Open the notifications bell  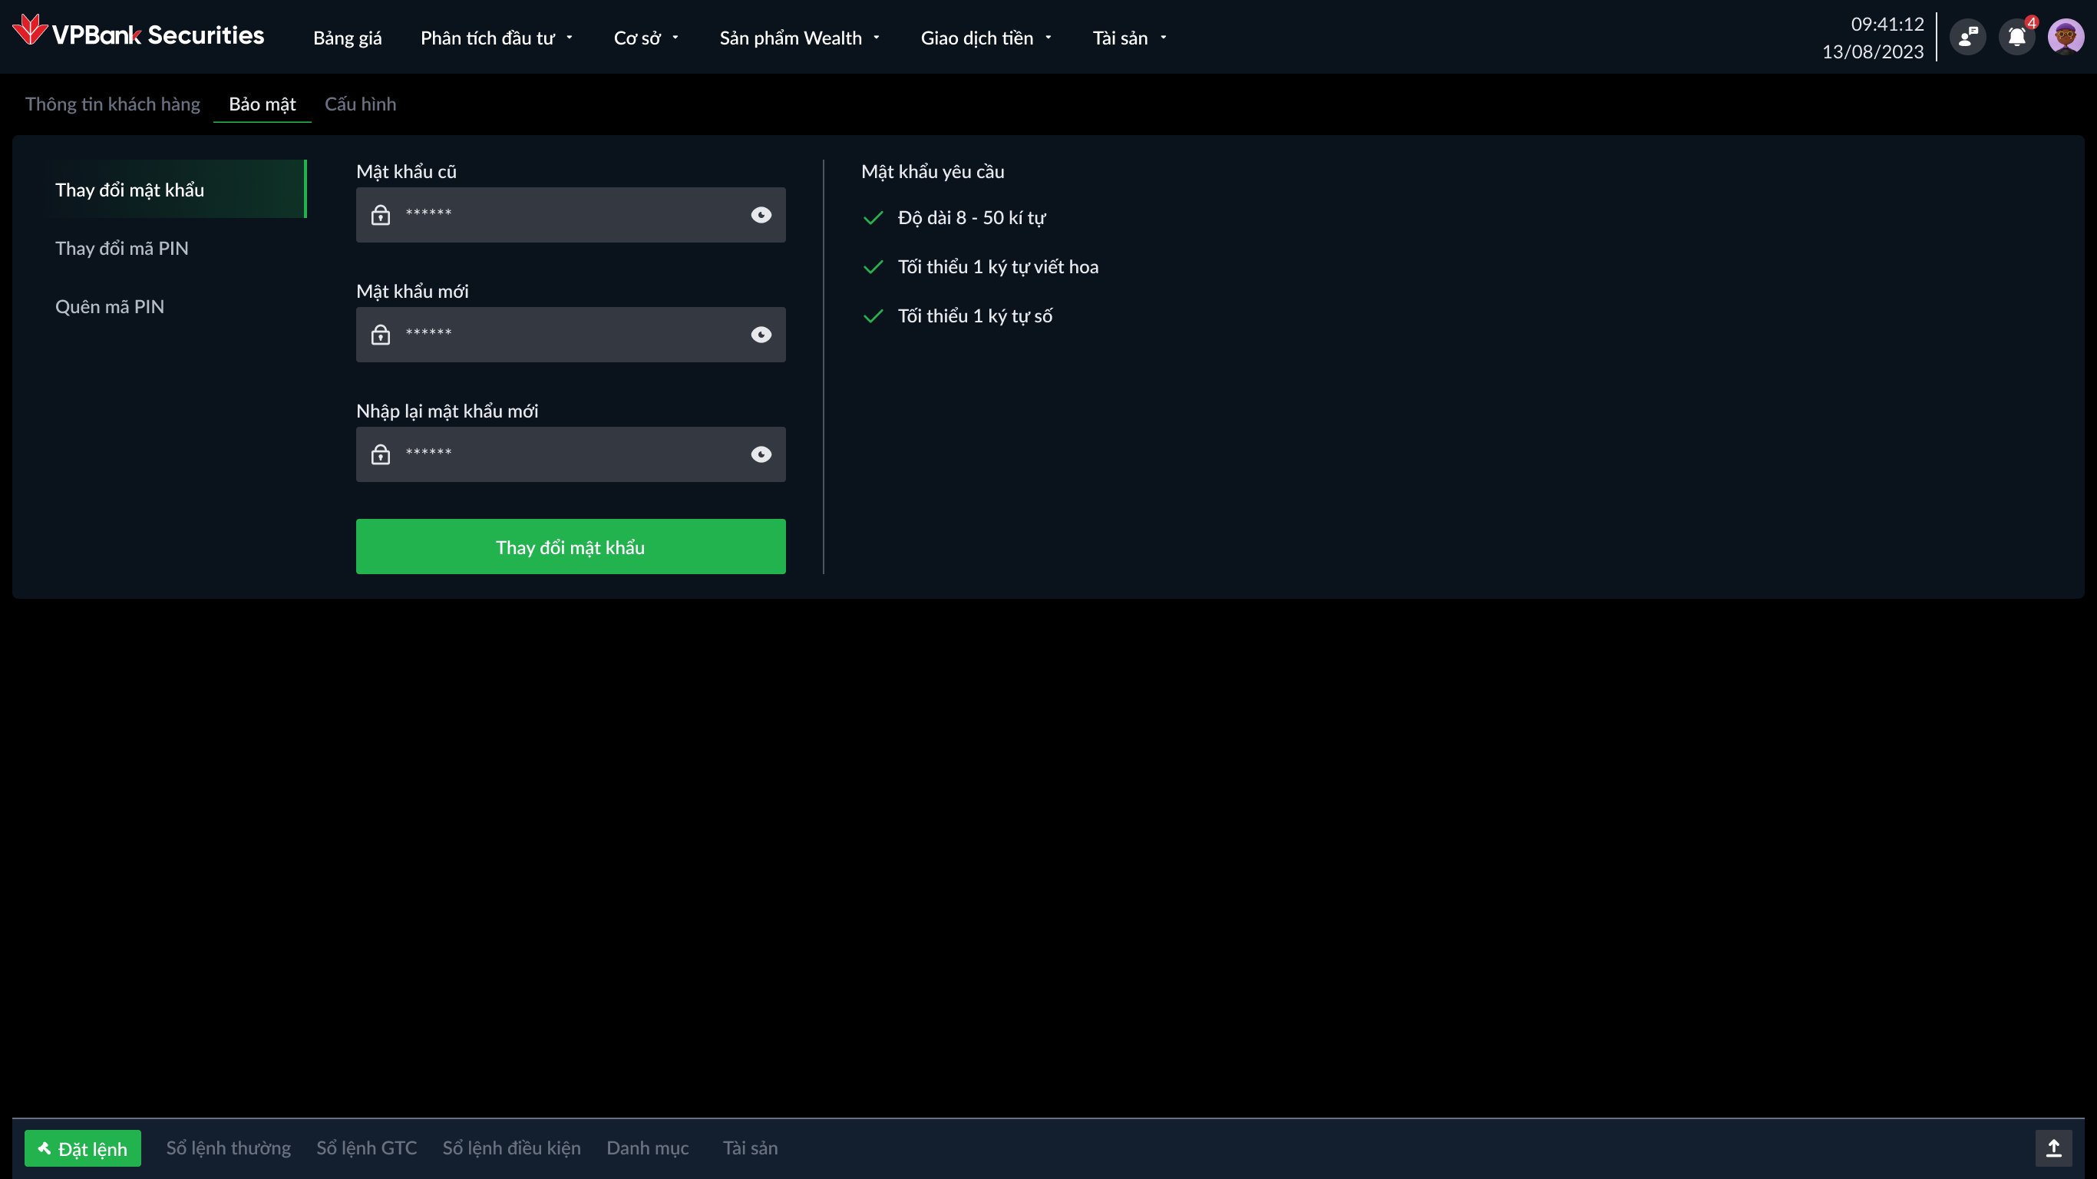(2016, 37)
